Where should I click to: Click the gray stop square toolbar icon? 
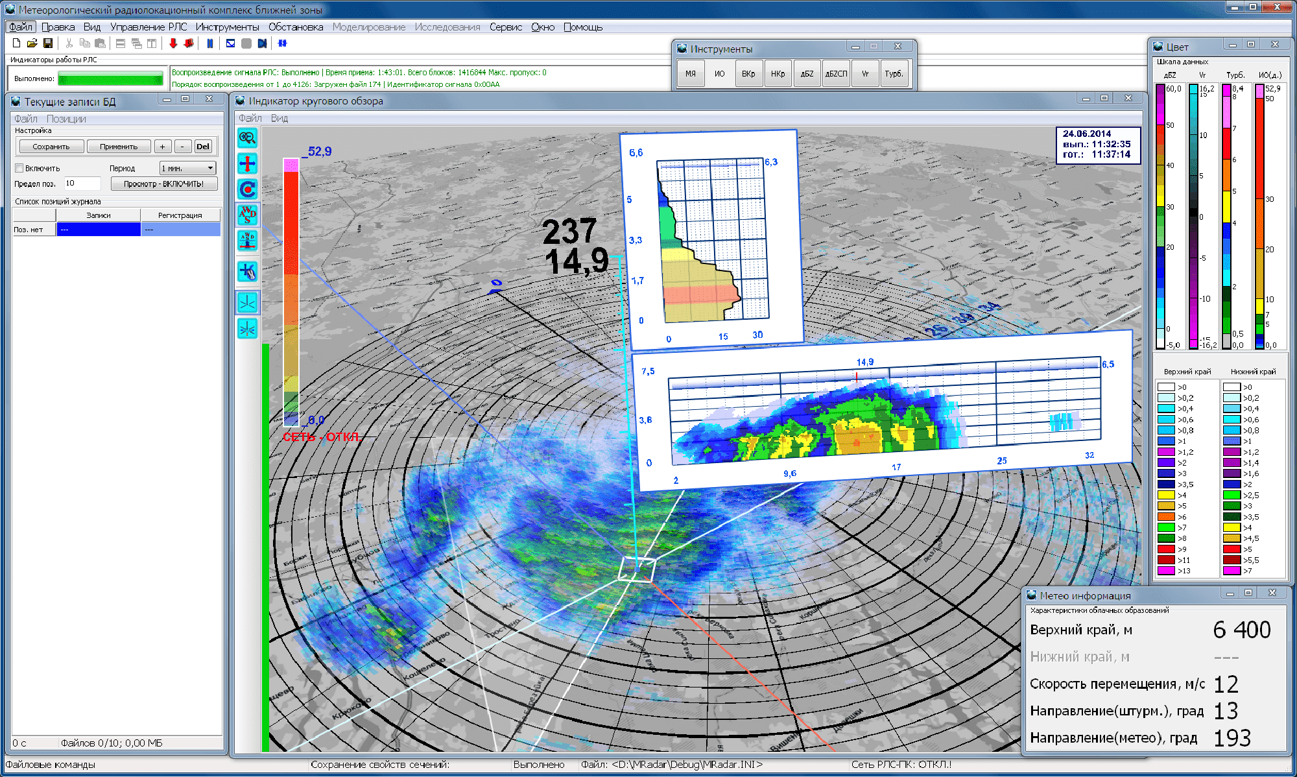pos(246,43)
